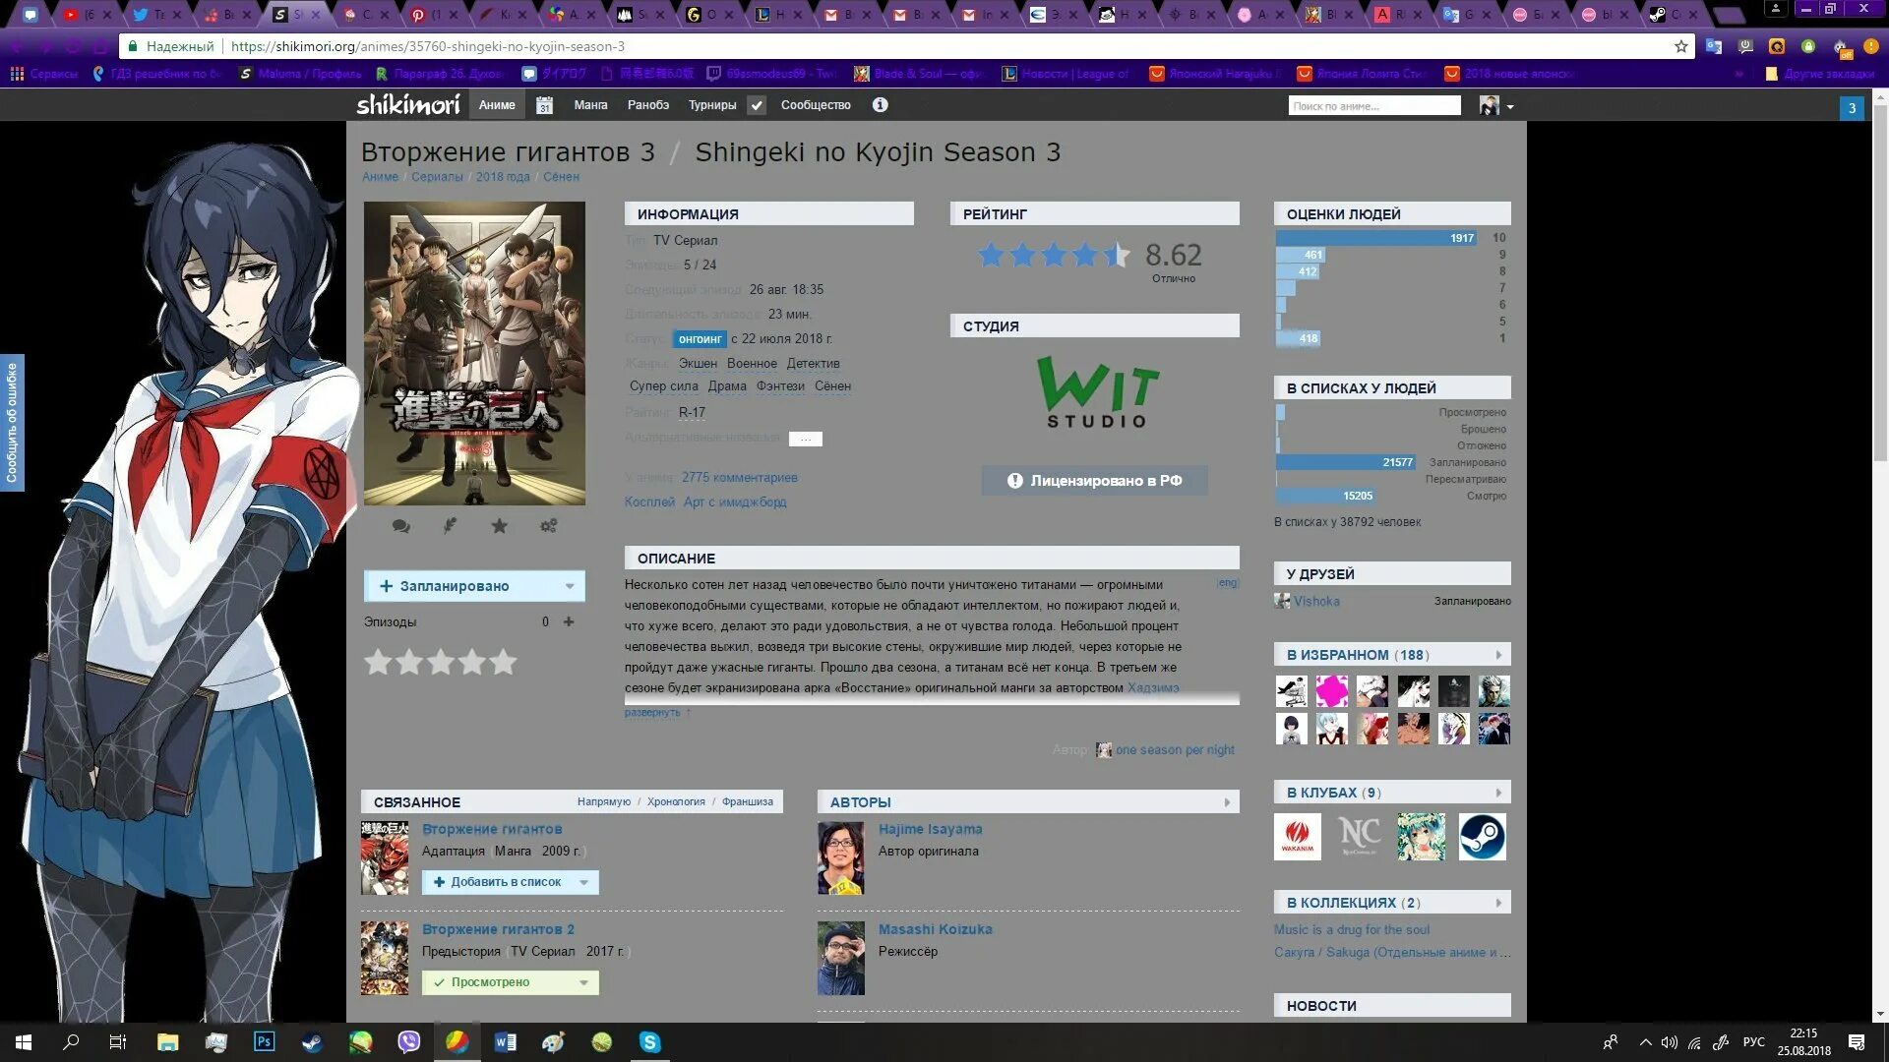
Task: Open the gears edit icon under the poster
Action: (x=548, y=526)
